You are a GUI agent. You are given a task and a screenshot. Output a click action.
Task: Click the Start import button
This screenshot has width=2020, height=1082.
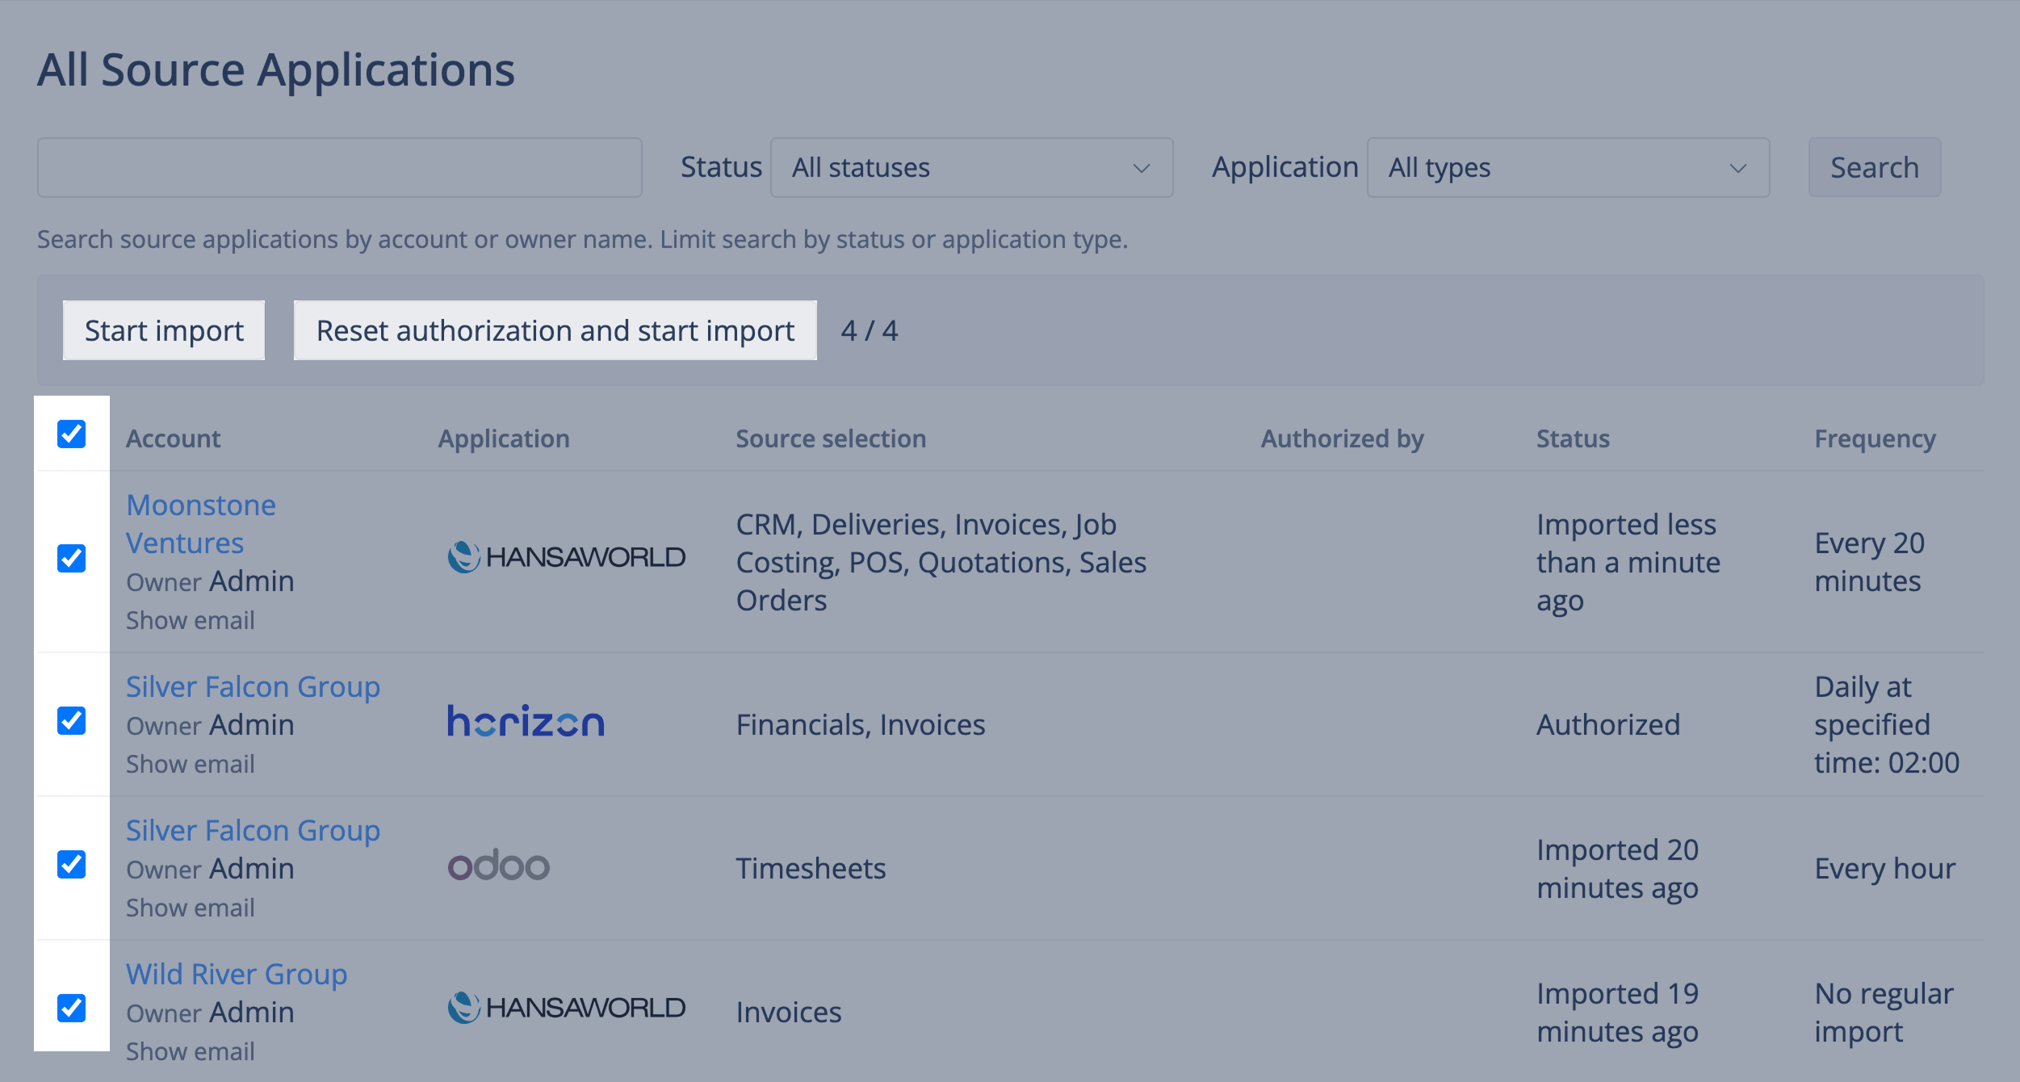[x=164, y=330]
